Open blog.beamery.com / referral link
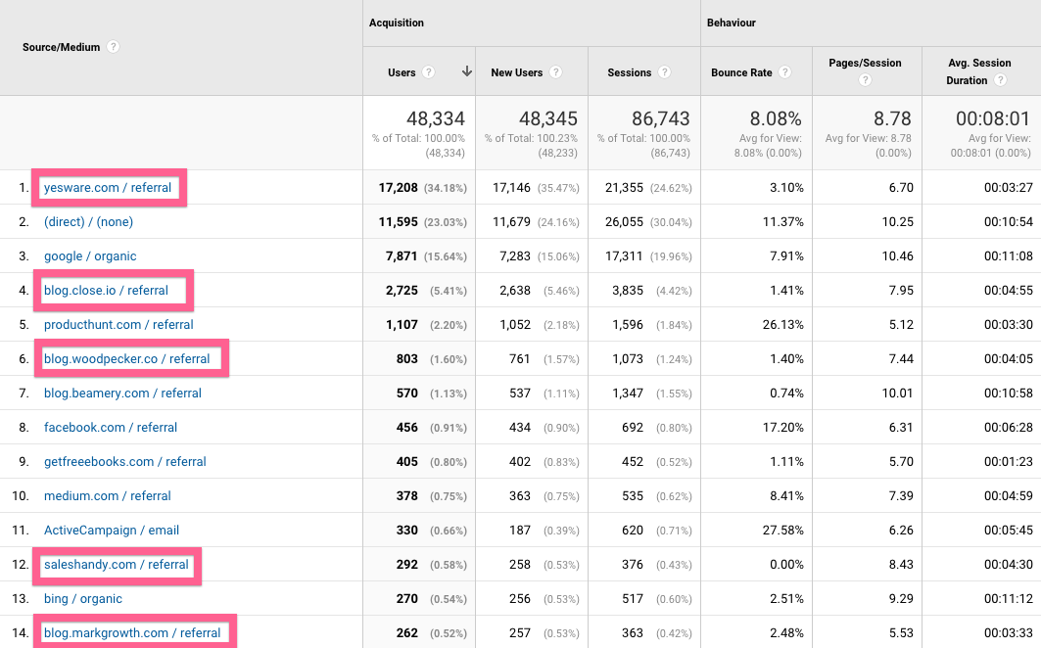Screen dimensions: 1041x648 point(122,393)
